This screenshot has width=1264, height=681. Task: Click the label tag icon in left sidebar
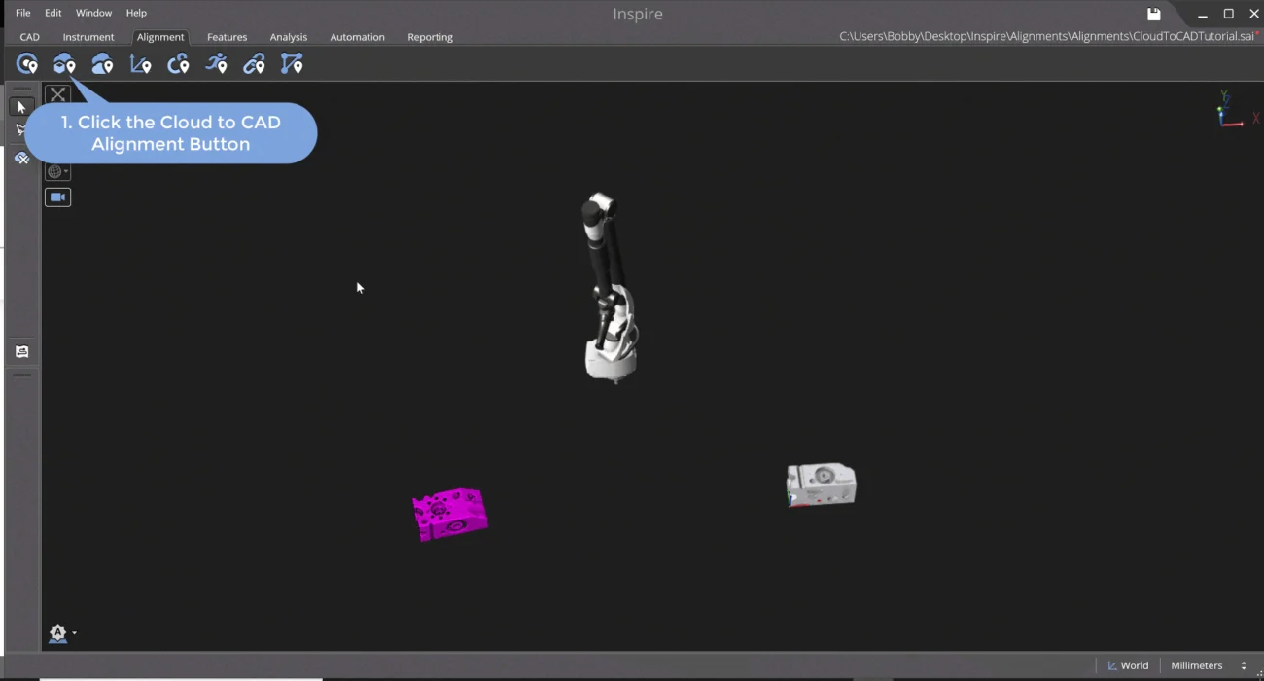coord(21,351)
